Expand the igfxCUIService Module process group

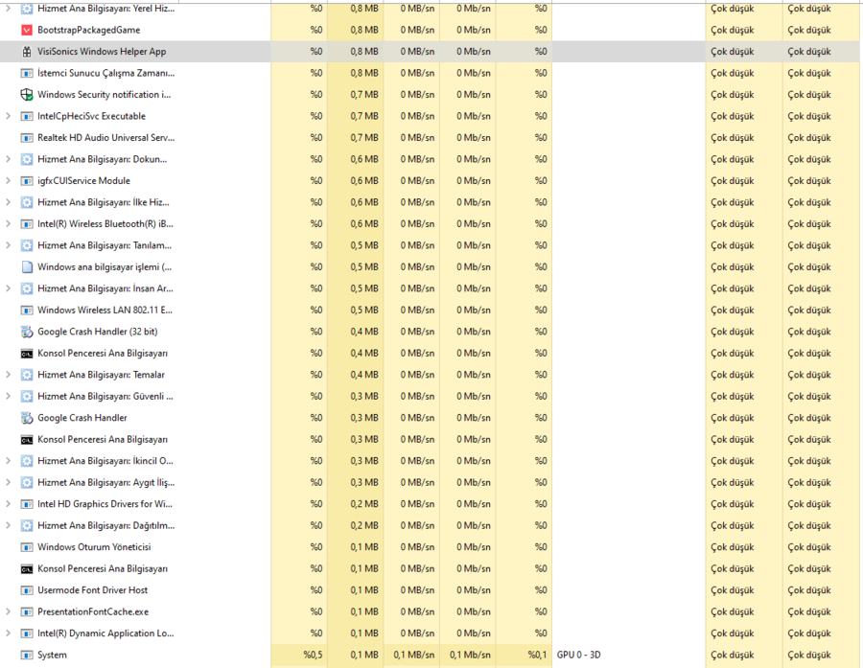coord(8,180)
